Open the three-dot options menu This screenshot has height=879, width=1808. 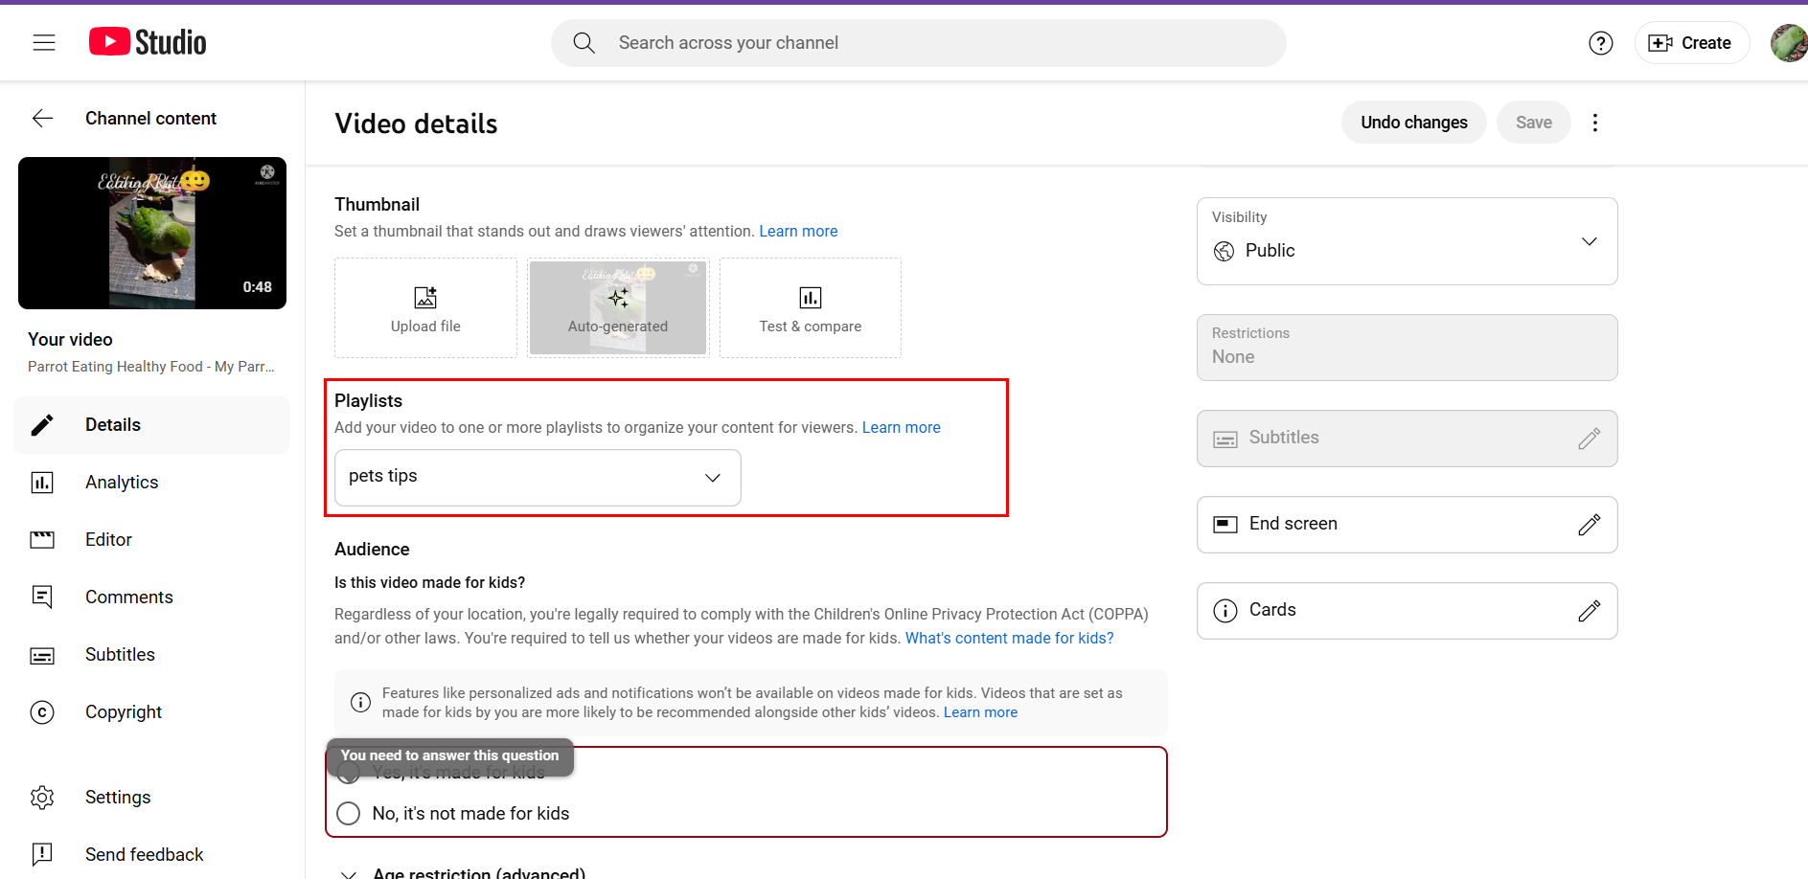pyautogui.click(x=1595, y=122)
